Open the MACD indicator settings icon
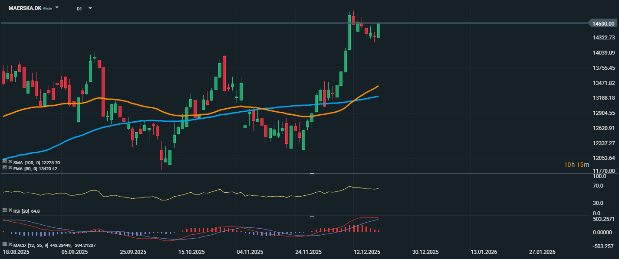The width and height of the screenshot is (619, 259). click(5, 245)
